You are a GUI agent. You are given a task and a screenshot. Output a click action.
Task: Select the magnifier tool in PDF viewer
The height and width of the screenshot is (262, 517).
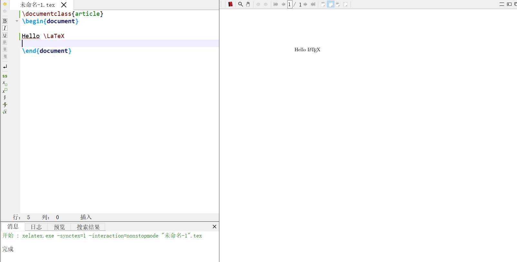pyautogui.click(x=240, y=4)
